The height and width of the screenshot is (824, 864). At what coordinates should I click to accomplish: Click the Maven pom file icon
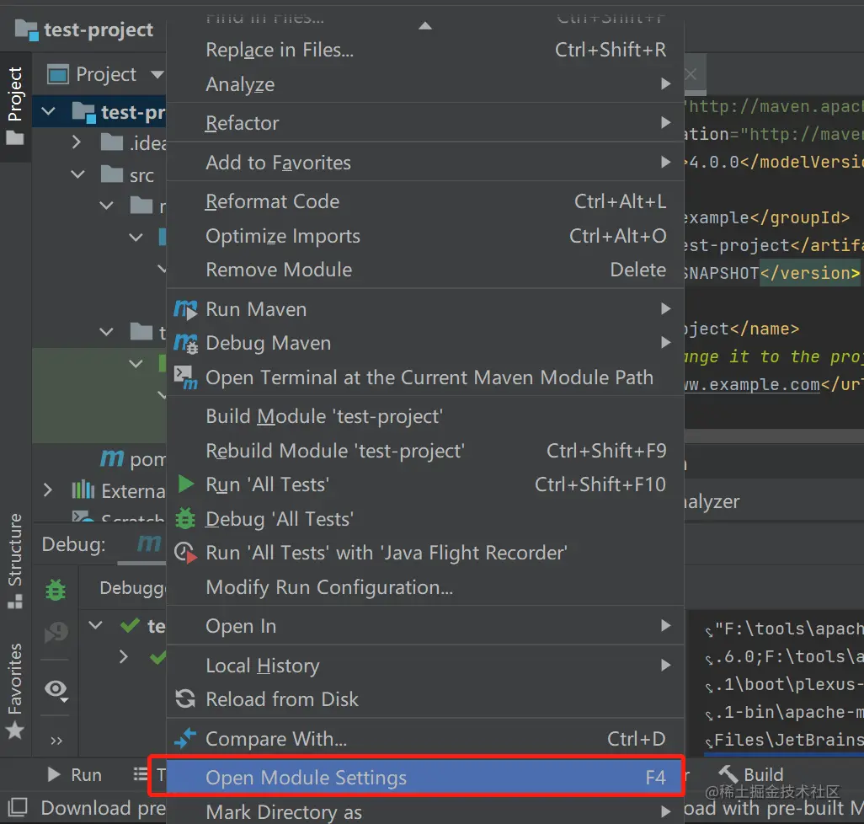(112, 458)
